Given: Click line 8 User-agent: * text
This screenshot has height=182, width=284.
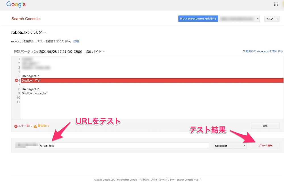Looking at the screenshot, I should (x=30, y=89).
